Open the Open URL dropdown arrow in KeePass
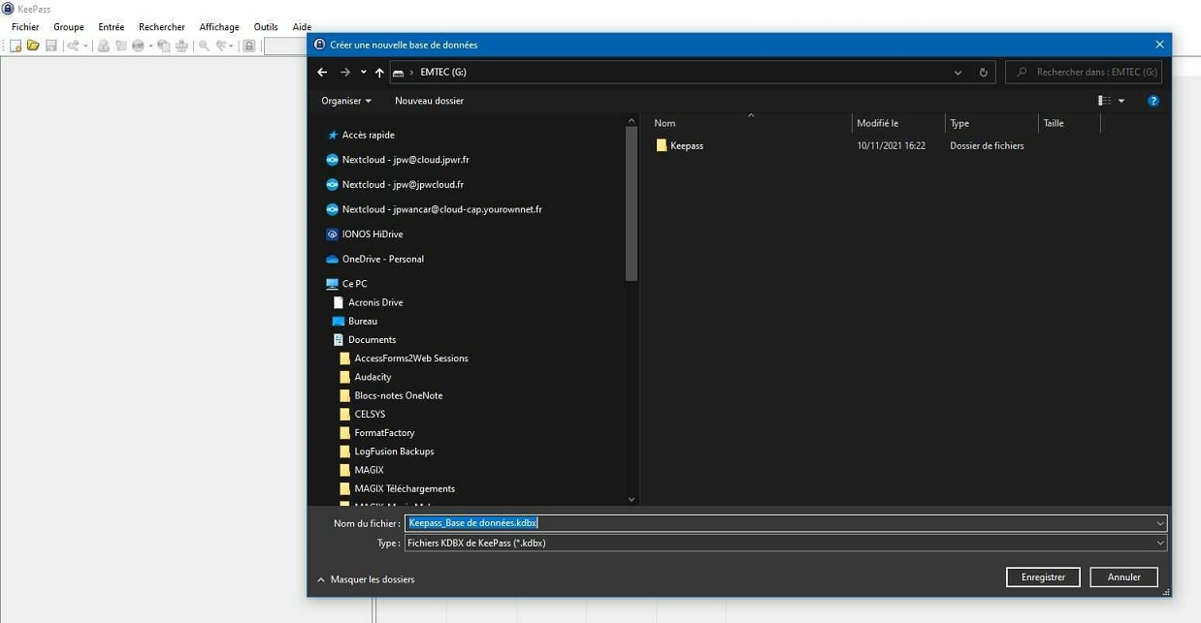This screenshot has width=1201, height=623. (150, 46)
